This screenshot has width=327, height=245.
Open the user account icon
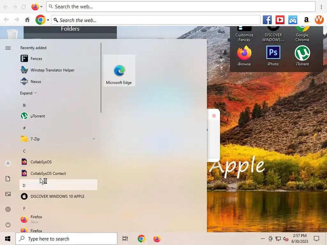point(8,163)
